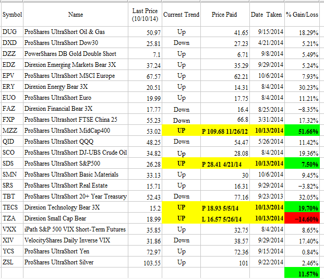Click the highlighted P 109.68 11/26/12 cell
Image resolution: width=324 pixels, height=279 pixels.
225,131
